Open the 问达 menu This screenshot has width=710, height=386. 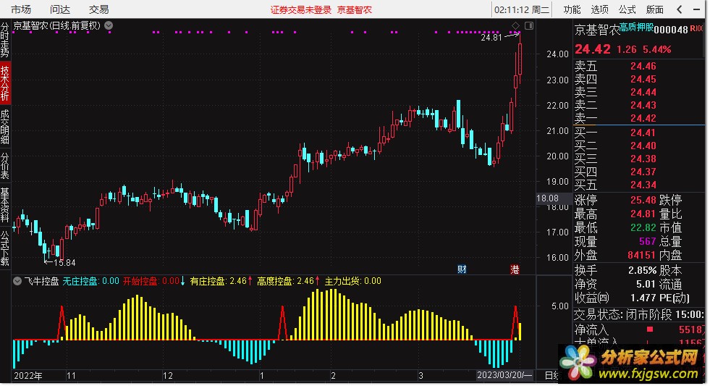pos(60,9)
